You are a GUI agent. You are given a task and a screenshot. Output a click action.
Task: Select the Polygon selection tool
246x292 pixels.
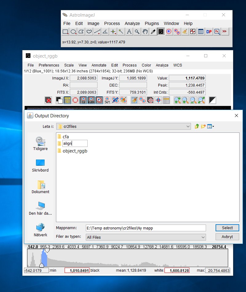(x=81, y=32)
